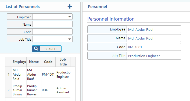Viewport: 190px width, 101px height.
Task: Select row number 2 in personnel list
Action: click(9, 90)
